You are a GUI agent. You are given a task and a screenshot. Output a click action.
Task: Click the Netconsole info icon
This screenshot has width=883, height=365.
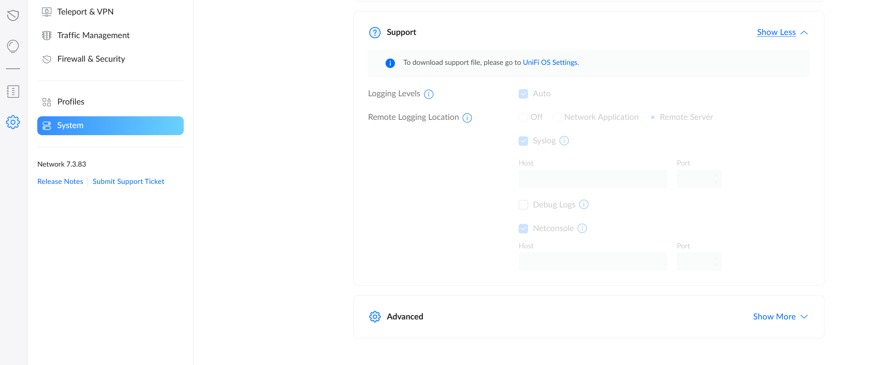pyautogui.click(x=582, y=228)
